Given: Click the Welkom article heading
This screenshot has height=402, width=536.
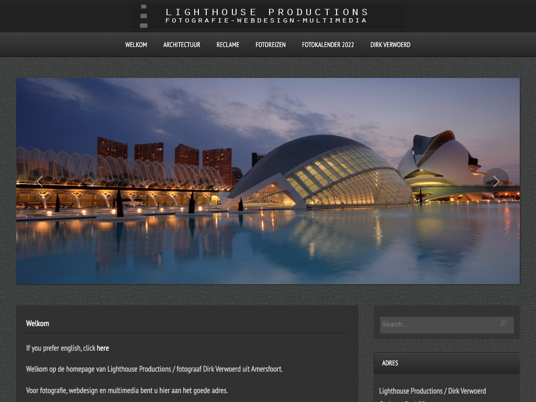Looking at the screenshot, I should 38,323.
